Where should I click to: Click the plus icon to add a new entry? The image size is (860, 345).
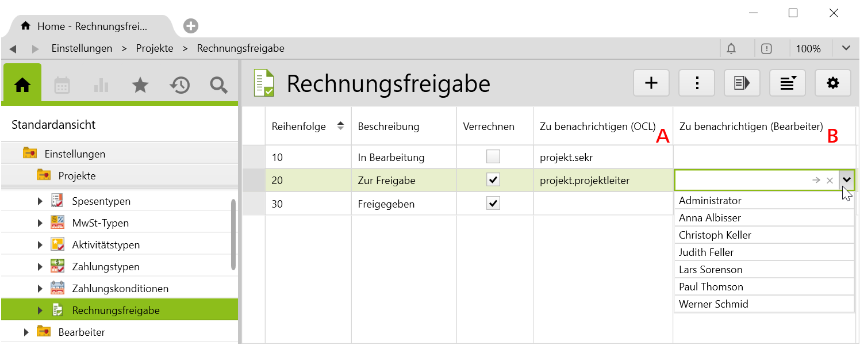(651, 83)
